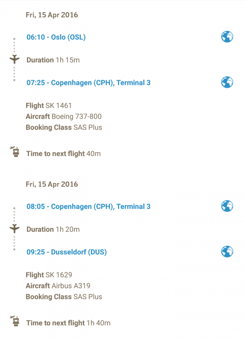This screenshot has height=338, width=245.
Task: Click the control tower icon beside 1h 40m layover
Action: click(x=15, y=321)
